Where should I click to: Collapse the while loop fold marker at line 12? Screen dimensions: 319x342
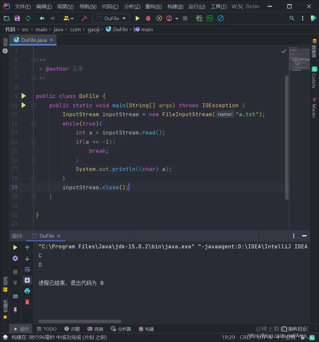click(x=34, y=124)
